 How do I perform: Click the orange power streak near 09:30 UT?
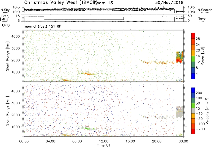click(x=88, y=74)
